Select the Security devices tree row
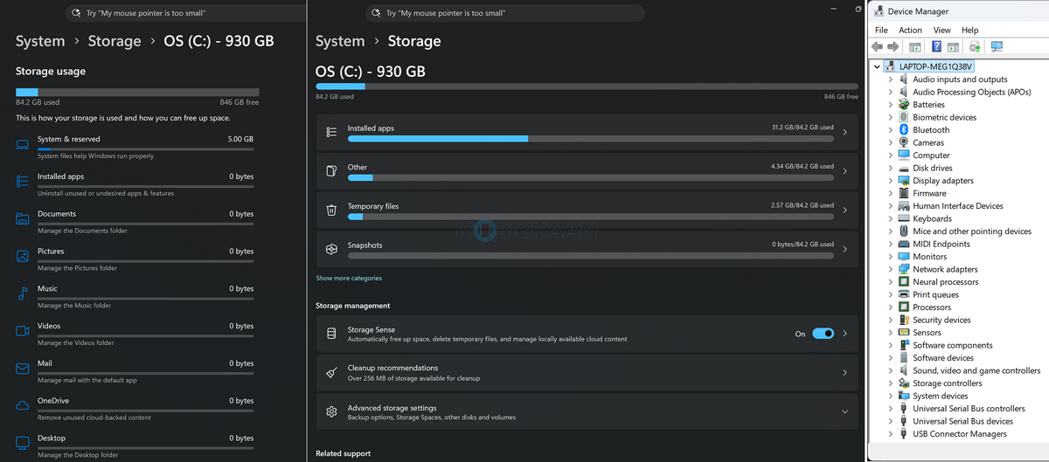 [941, 320]
